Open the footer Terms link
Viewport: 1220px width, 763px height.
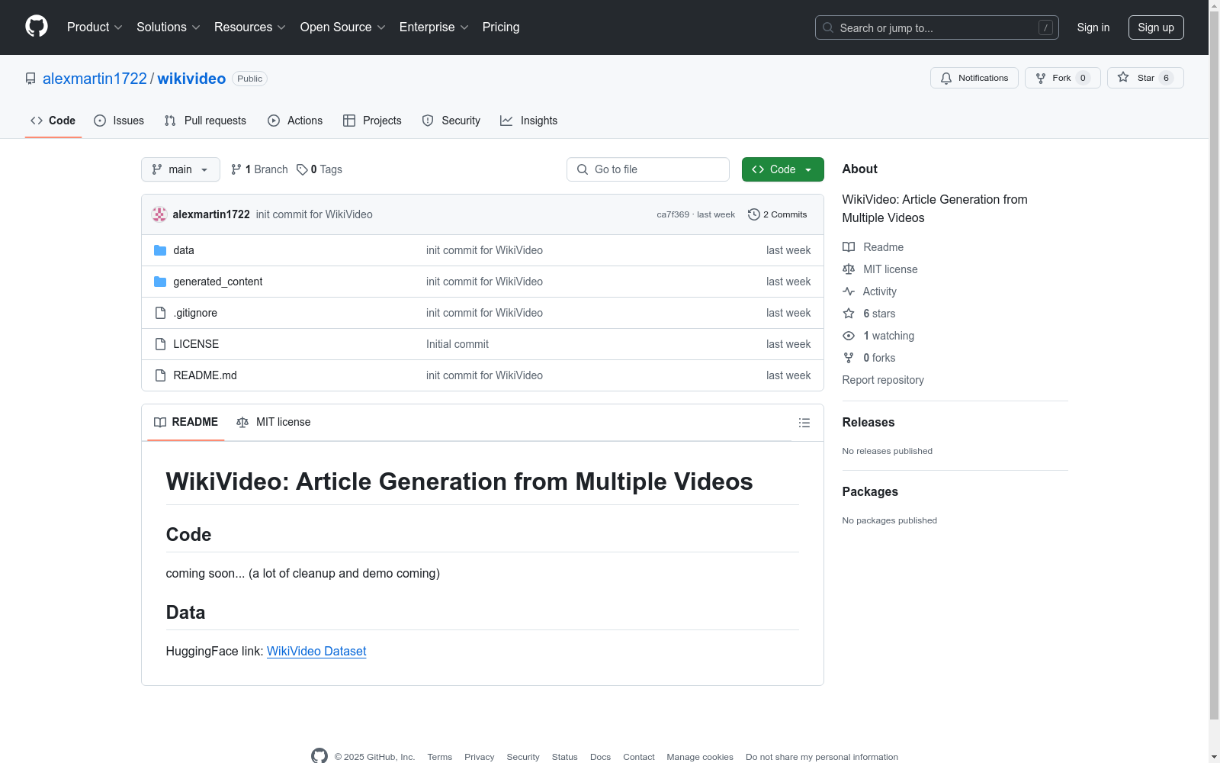pyautogui.click(x=439, y=757)
